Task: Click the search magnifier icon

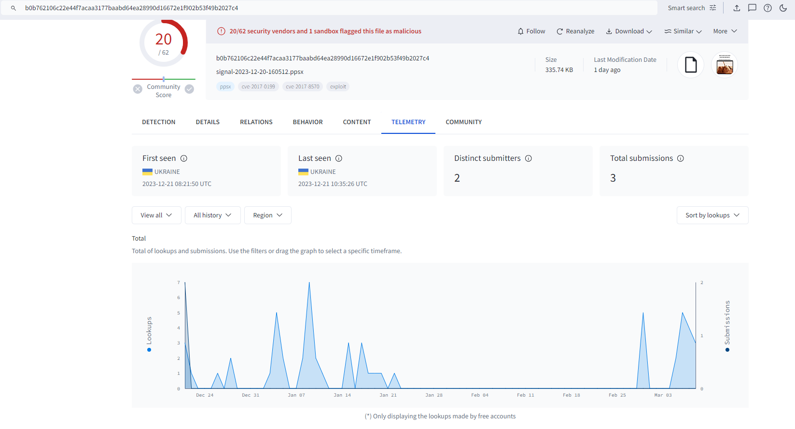Action: click(14, 8)
